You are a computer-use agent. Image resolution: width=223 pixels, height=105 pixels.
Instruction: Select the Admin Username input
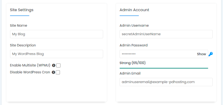pyautogui.click(x=166, y=34)
